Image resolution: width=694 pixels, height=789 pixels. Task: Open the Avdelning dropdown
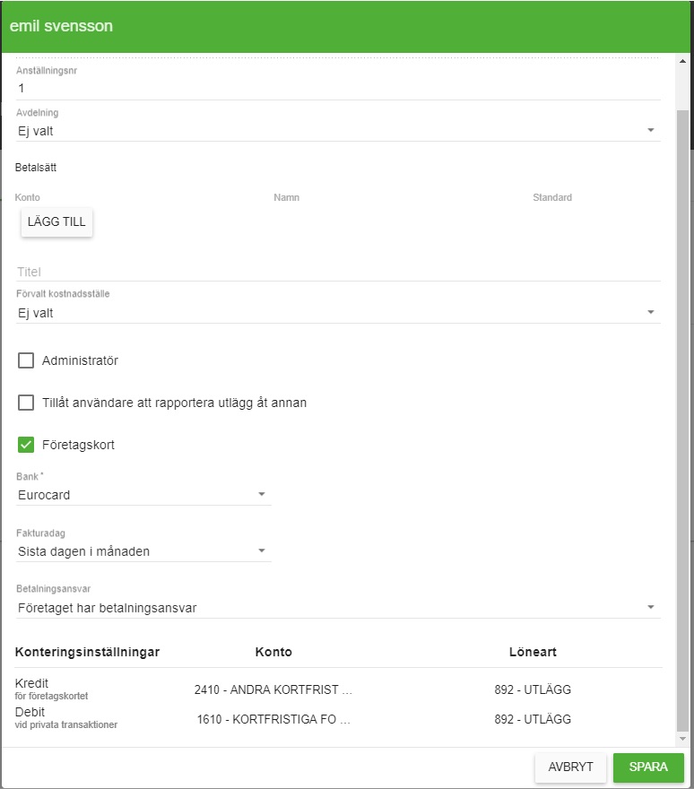click(338, 131)
